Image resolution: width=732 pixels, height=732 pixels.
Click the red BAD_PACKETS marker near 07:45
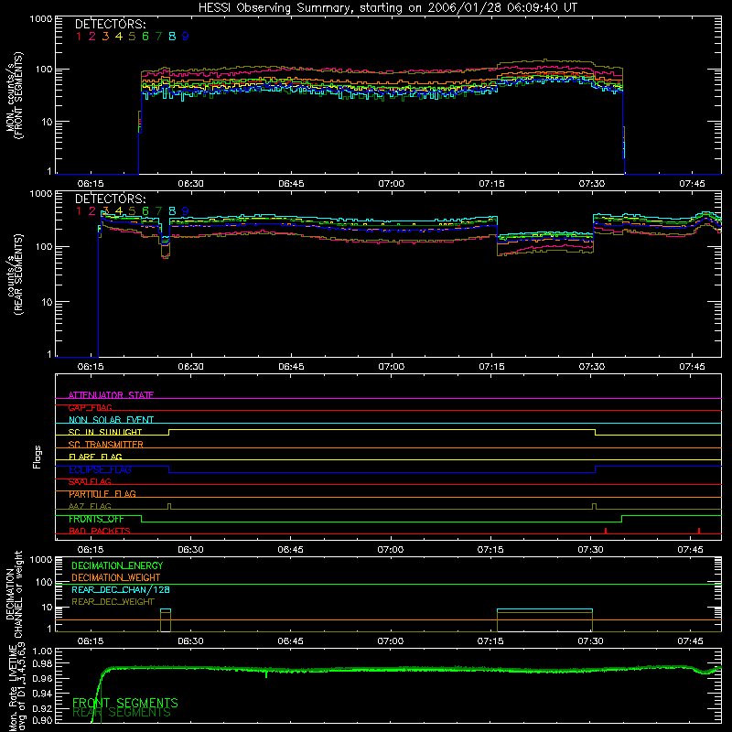coord(699,531)
